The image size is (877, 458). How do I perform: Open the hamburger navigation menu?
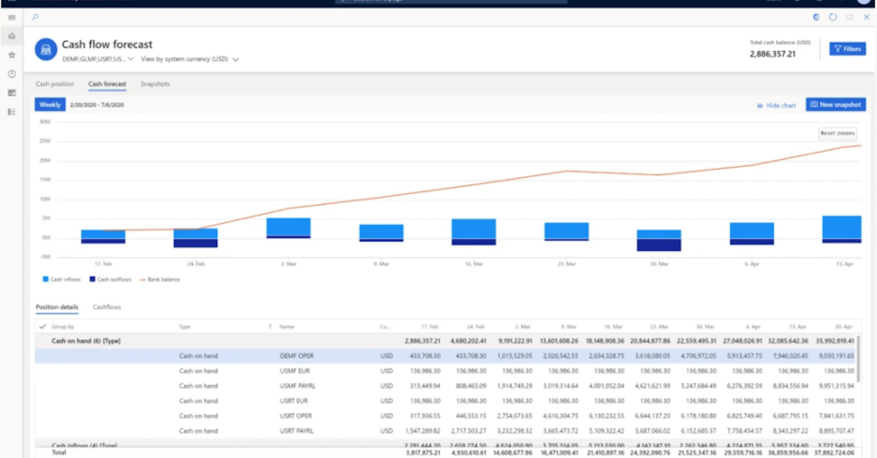click(x=12, y=17)
